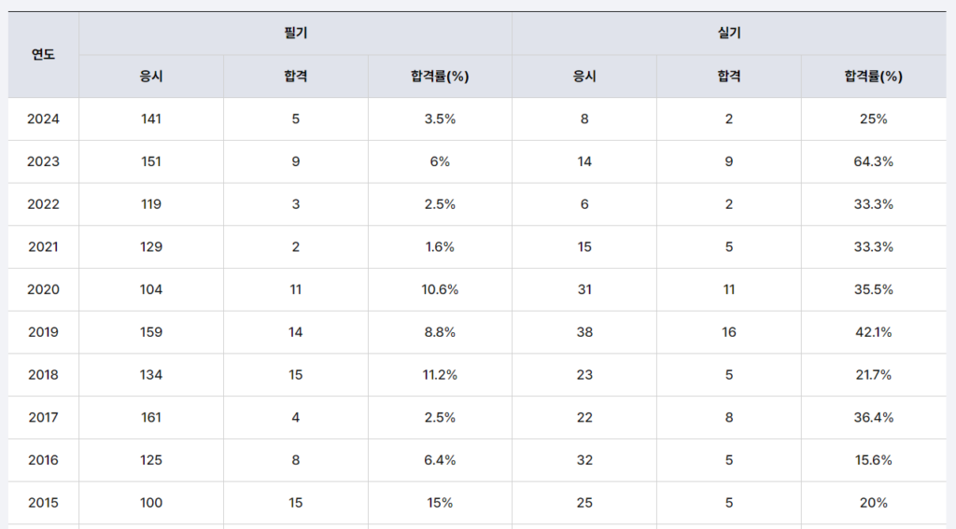Screen dimensions: 956x529
Task: Click the 2019 실기 pass rate 42.1%
Action: (873, 332)
